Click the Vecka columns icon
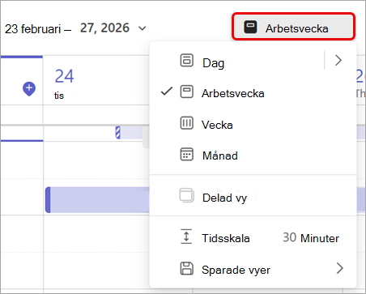Image resolution: width=366 pixels, height=294 pixels. [187, 123]
